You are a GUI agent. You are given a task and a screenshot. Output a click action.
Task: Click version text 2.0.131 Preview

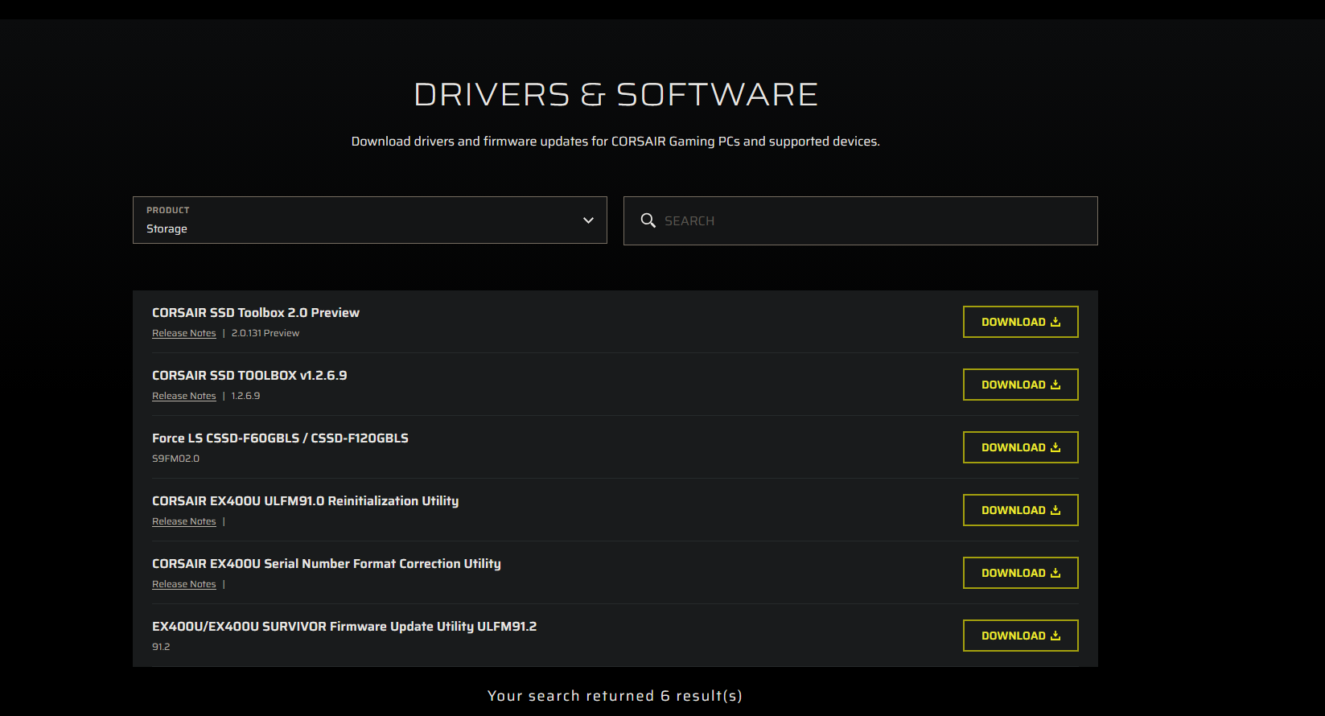coord(265,333)
